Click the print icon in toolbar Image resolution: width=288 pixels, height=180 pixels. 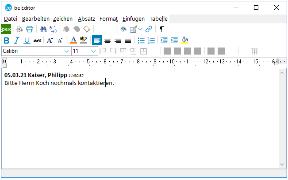30,29
